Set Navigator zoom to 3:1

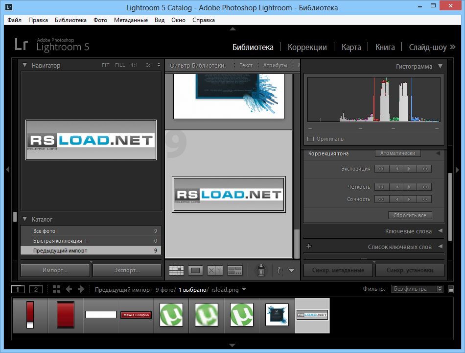tap(149, 65)
